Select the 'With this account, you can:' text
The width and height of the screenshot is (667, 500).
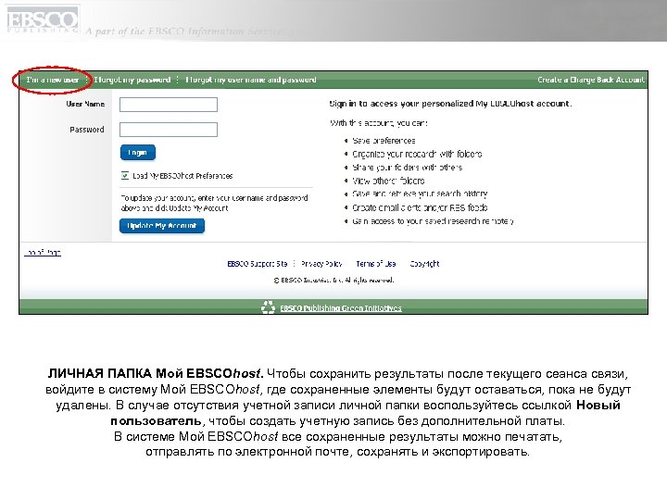click(x=379, y=123)
